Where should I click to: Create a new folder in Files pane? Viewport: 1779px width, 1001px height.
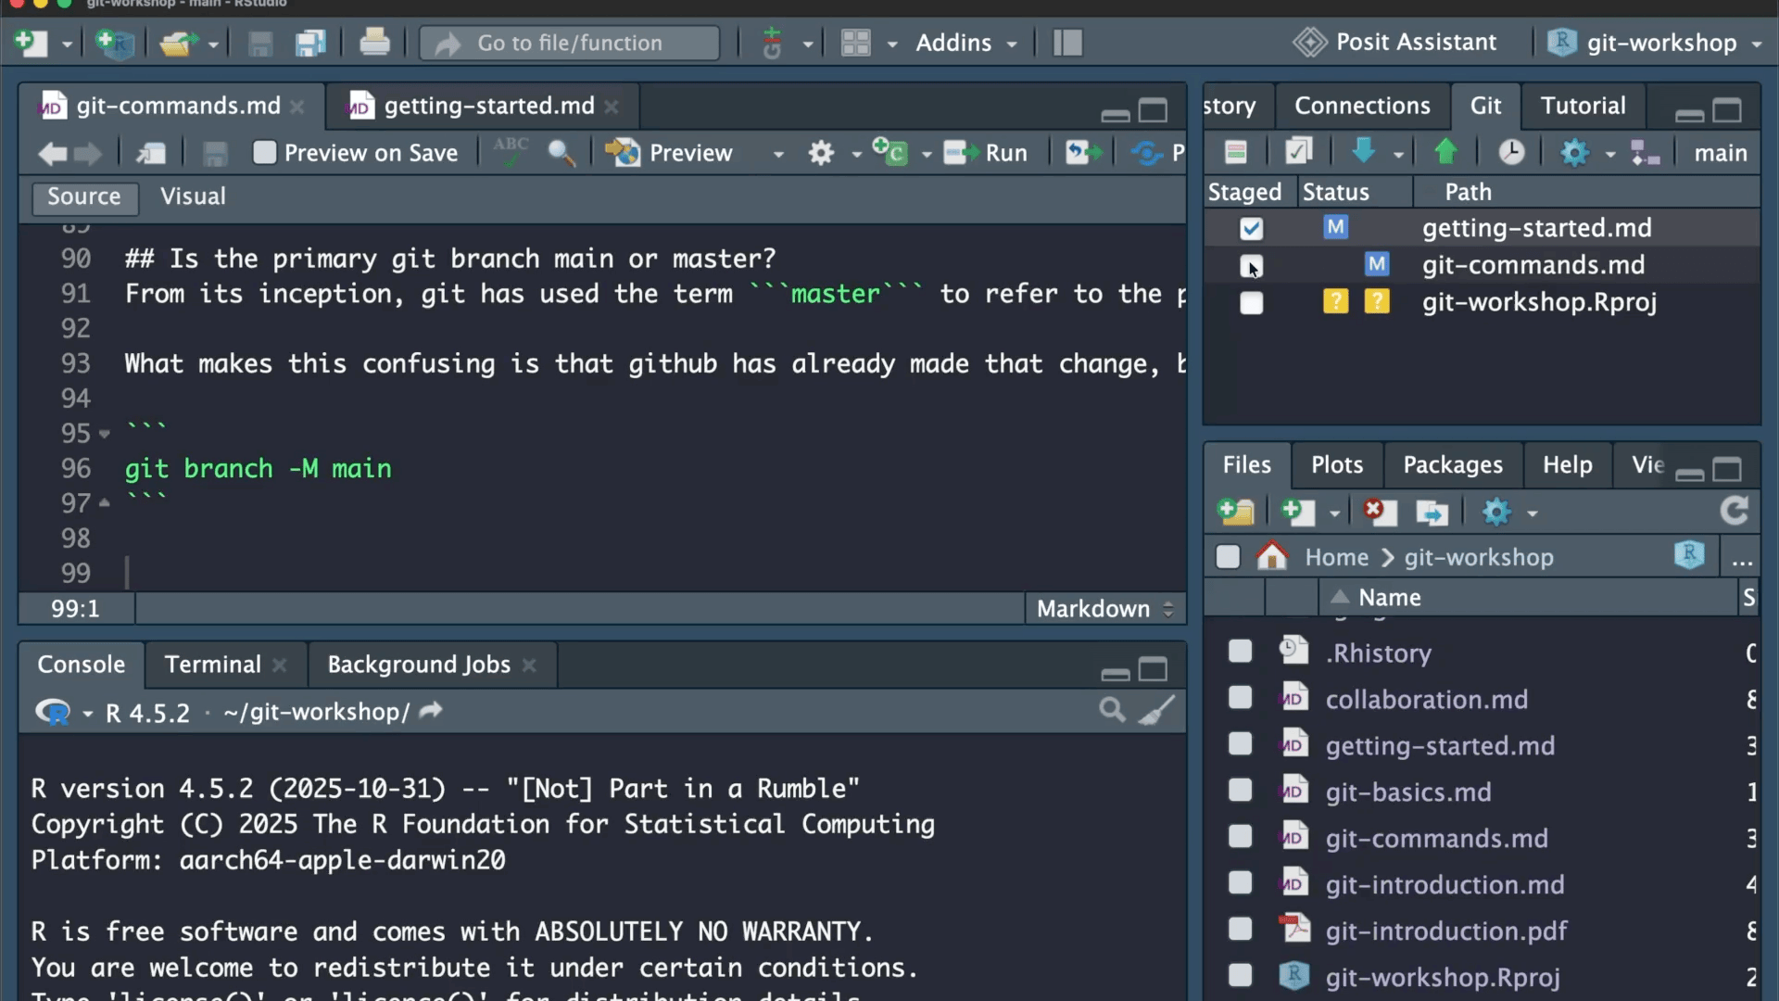click(1236, 512)
